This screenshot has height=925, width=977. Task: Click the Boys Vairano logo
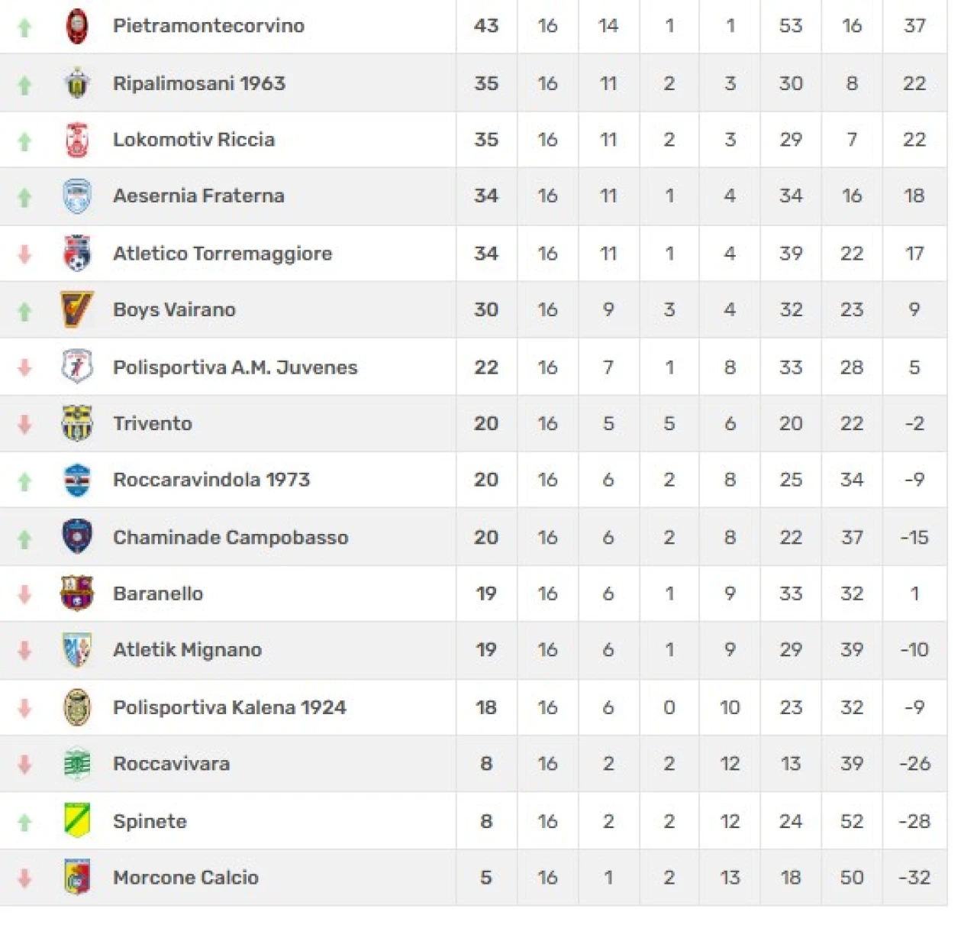click(x=77, y=309)
